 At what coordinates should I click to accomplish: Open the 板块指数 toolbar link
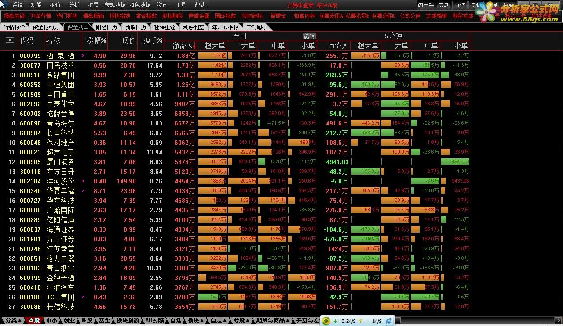[x=120, y=16]
